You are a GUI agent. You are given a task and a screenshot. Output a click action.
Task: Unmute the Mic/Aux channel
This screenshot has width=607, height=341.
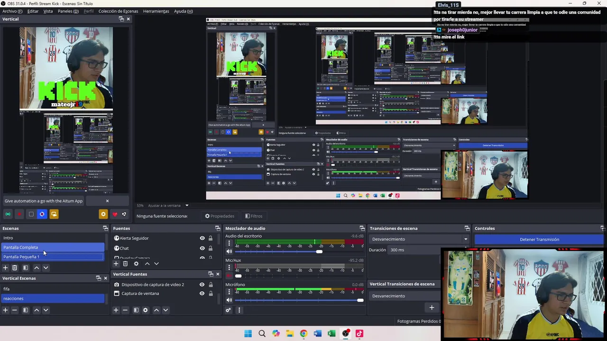pyautogui.click(x=229, y=276)
